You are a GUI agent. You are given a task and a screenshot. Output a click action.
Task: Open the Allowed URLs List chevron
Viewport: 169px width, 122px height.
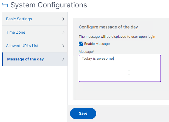click(x=63, y=46)
